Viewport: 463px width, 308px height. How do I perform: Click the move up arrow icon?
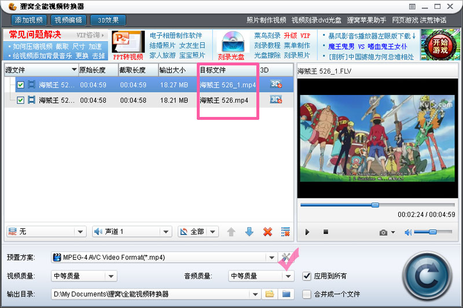coord(231,232)
